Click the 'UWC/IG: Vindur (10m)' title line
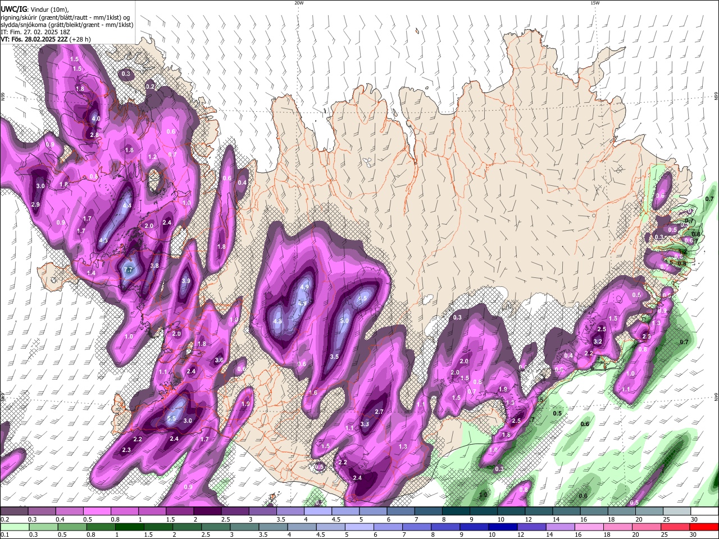 point(34,9)
